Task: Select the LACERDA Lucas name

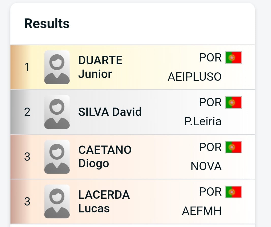Action: 104,201
